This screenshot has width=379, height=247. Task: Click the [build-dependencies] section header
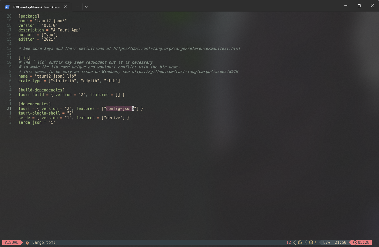point(42,90)
